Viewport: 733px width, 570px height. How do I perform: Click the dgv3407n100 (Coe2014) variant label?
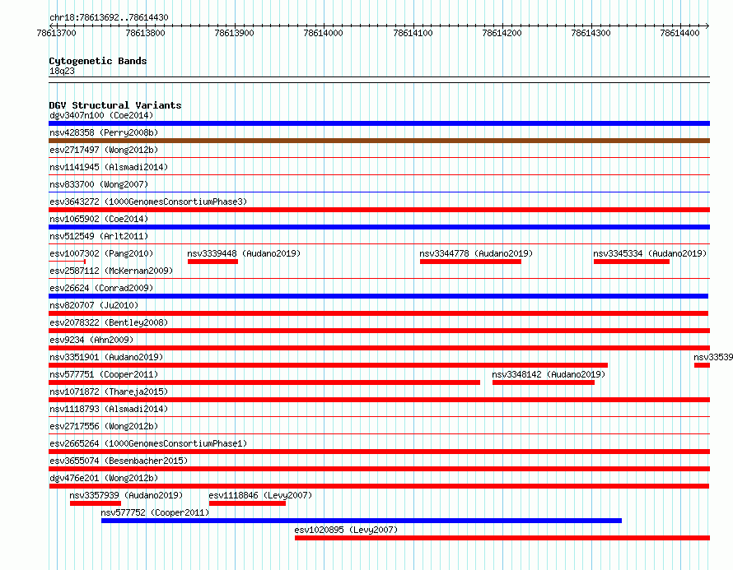101,115
